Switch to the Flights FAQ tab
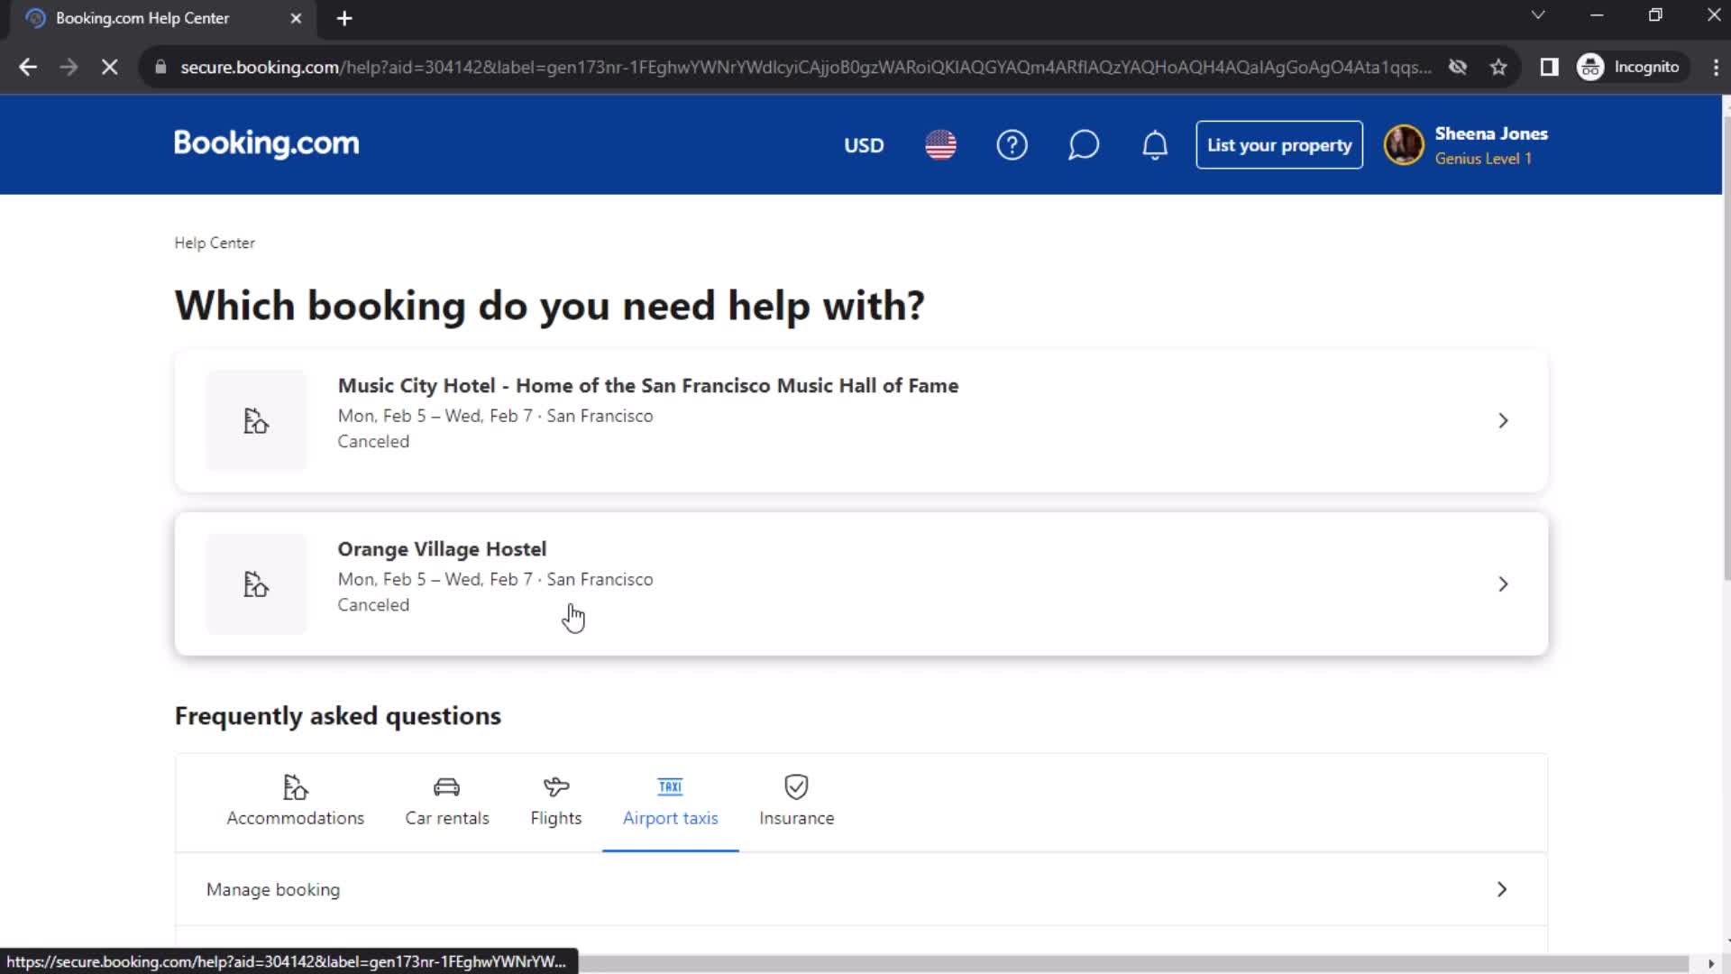The image size is (1731, 974). click(x=555, y=802)
